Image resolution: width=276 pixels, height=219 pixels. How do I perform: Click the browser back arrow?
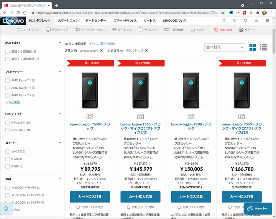click(x=5, y=13)
